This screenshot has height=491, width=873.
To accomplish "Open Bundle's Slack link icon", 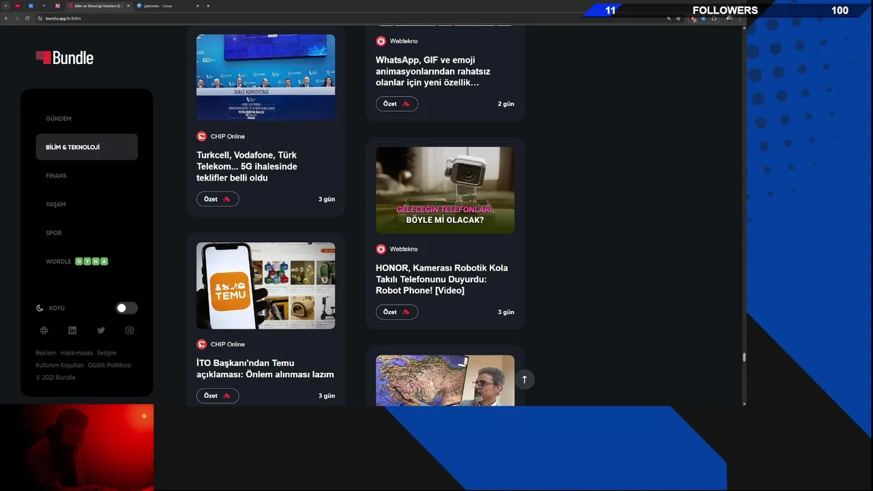I will tap(44, 330).
